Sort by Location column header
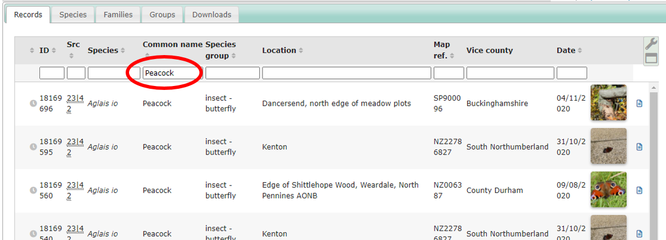Screen dimensions: 666x240 click(279, 51)
